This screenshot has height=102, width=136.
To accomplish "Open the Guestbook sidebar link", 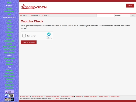I will point(9,88).
